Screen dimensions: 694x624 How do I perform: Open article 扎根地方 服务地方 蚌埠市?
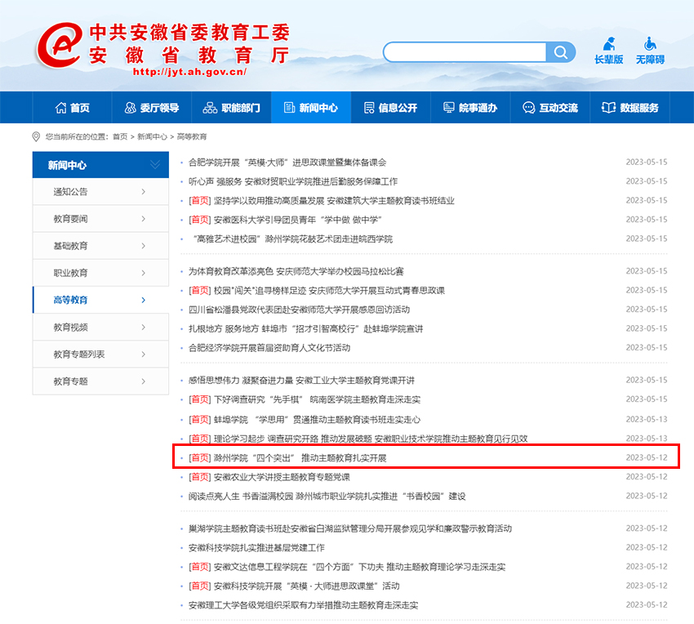point(306,328)
